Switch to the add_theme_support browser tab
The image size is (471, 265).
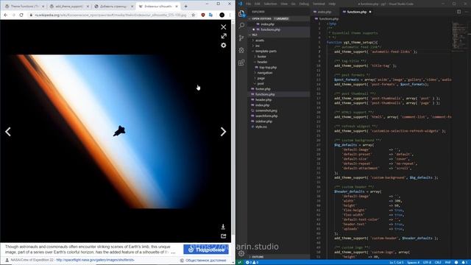pyautogui.click(x=69, y=7)
